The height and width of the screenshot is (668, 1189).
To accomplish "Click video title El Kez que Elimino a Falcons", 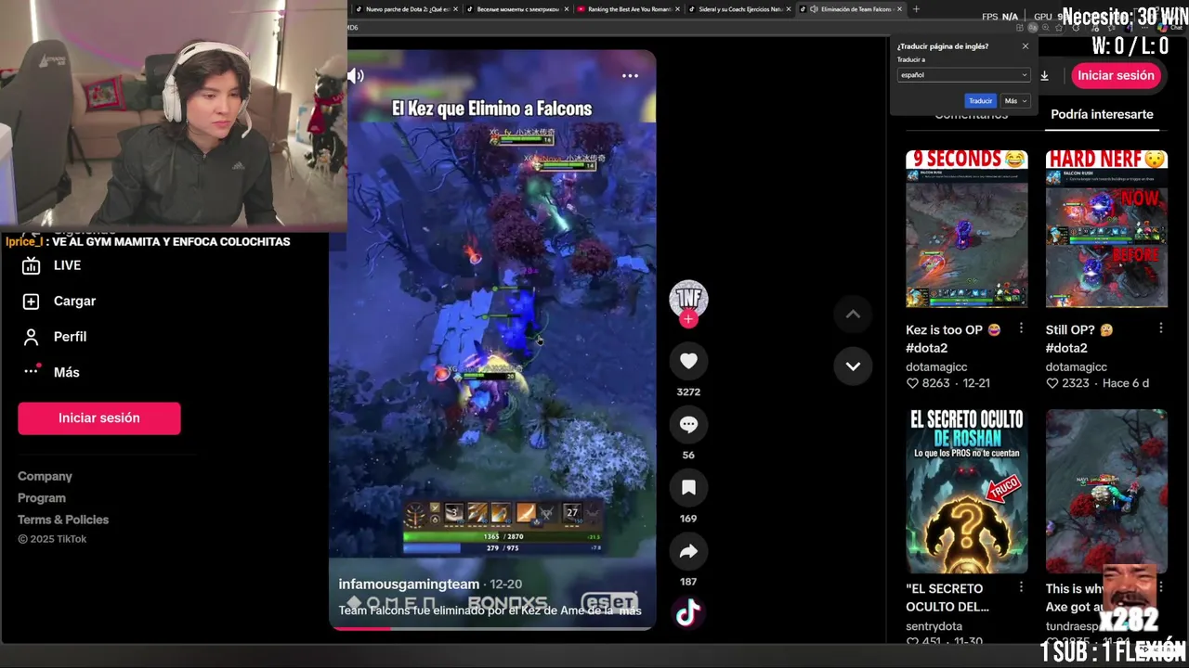I will tap(491, 109).
